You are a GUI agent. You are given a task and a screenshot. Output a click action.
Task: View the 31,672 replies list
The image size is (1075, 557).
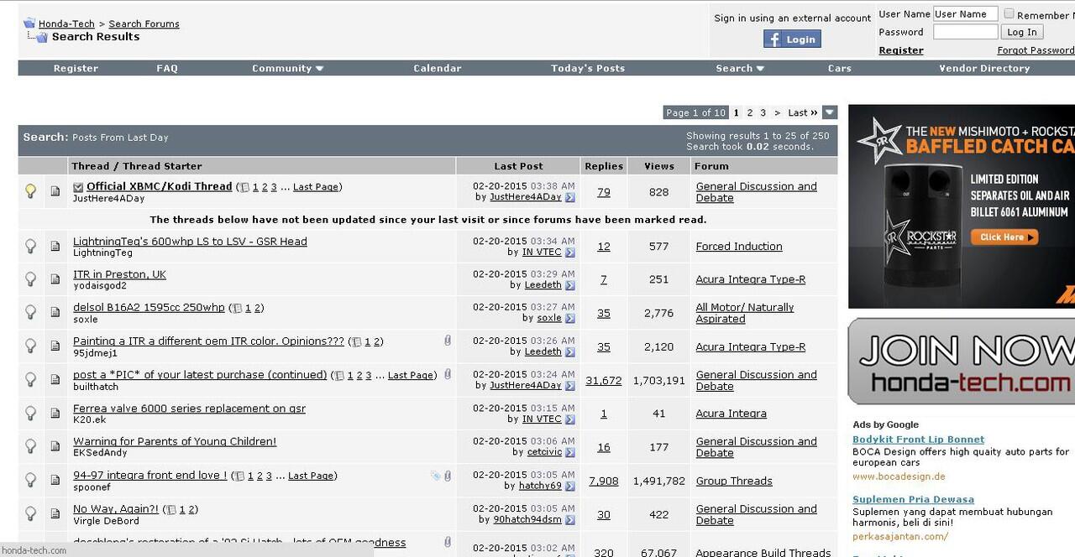(x=604, y=380)
